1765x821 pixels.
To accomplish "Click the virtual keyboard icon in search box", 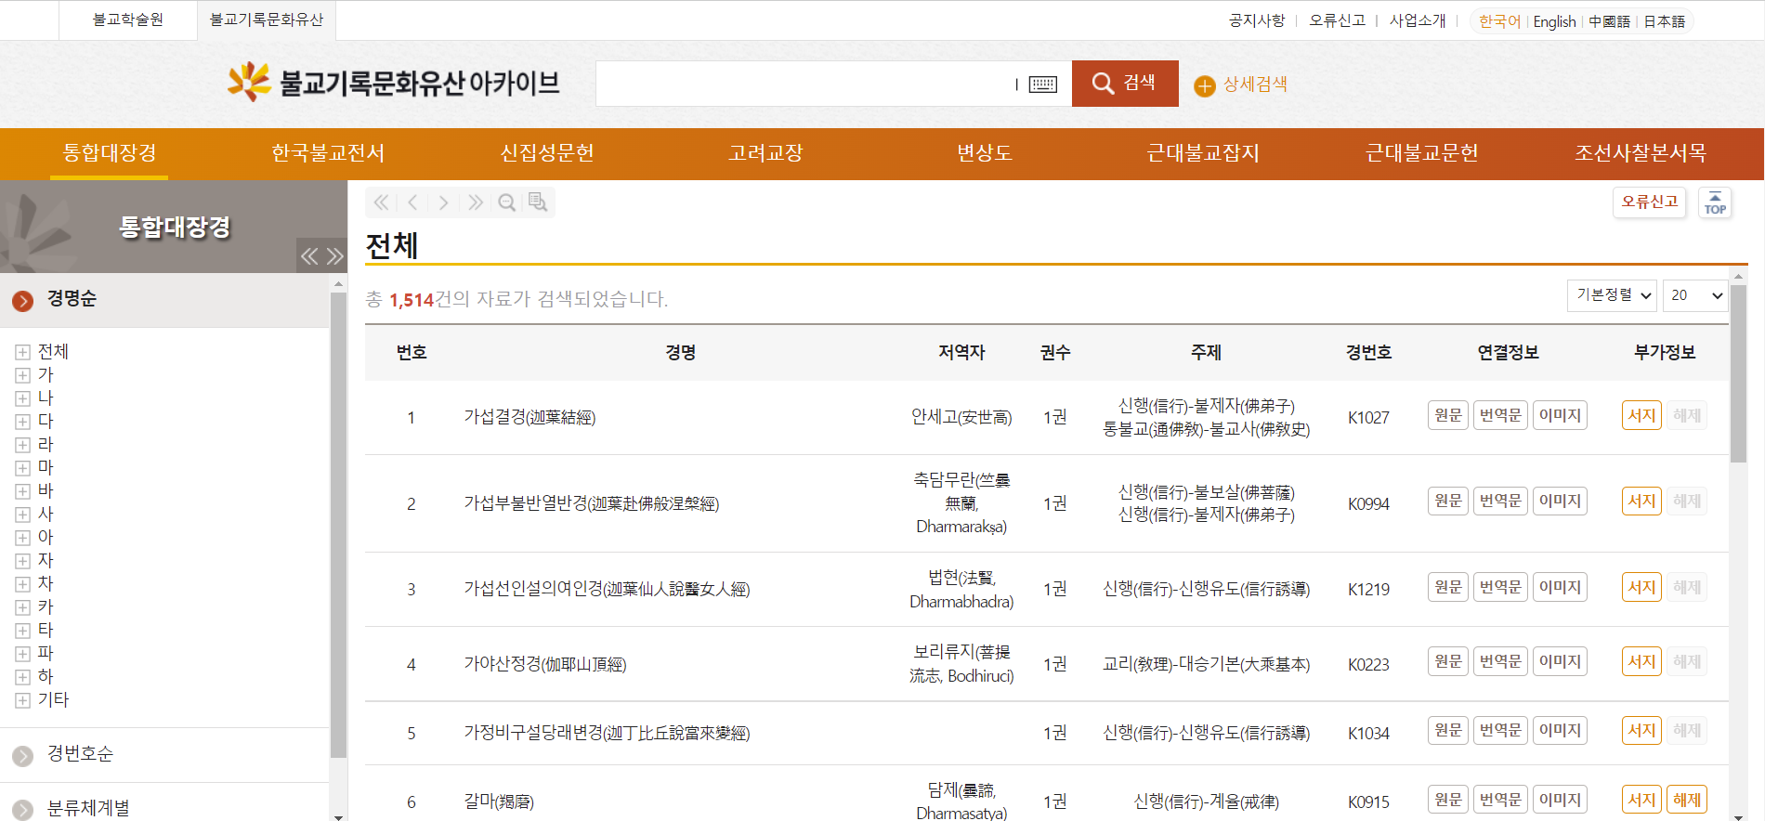I will click(x=1042, y=85).
